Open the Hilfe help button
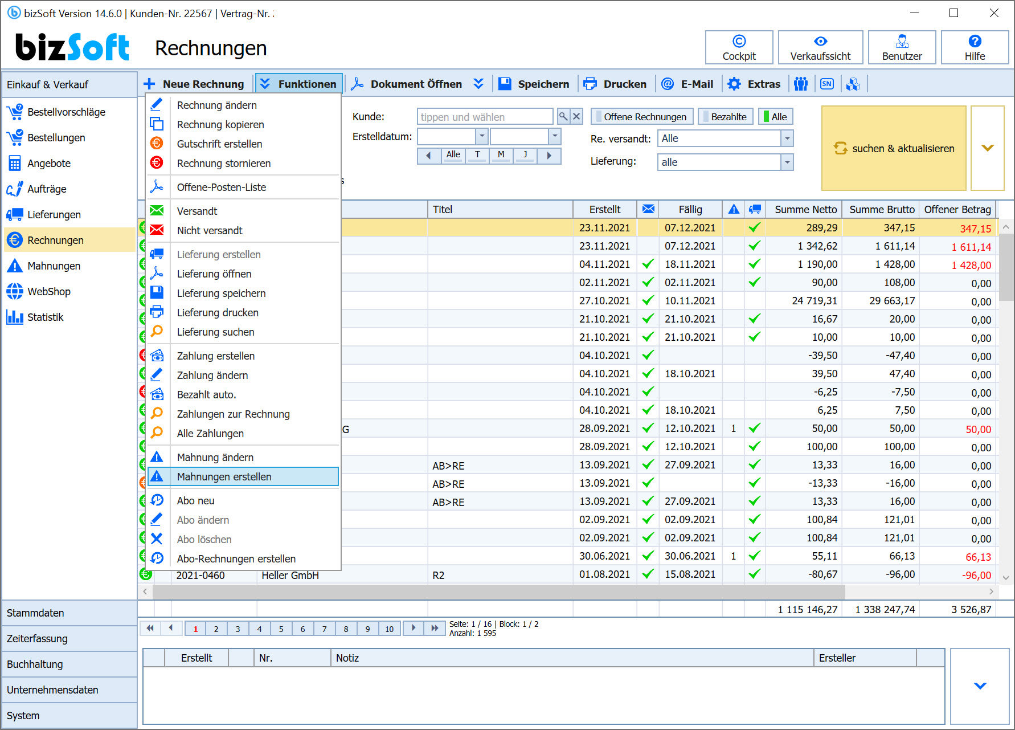The width and height of the screenshot is (1015, 730). [975, 47]
